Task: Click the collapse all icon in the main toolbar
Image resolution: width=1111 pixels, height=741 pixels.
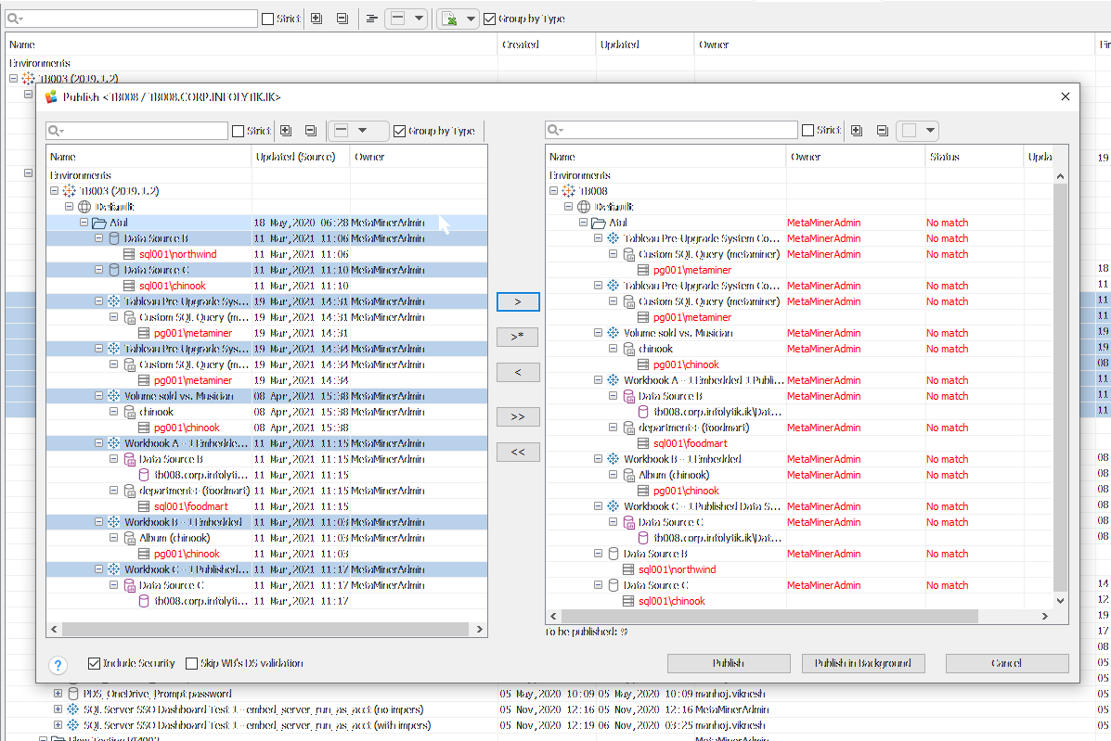Action: pyautogui.click(x=342, y=19)
